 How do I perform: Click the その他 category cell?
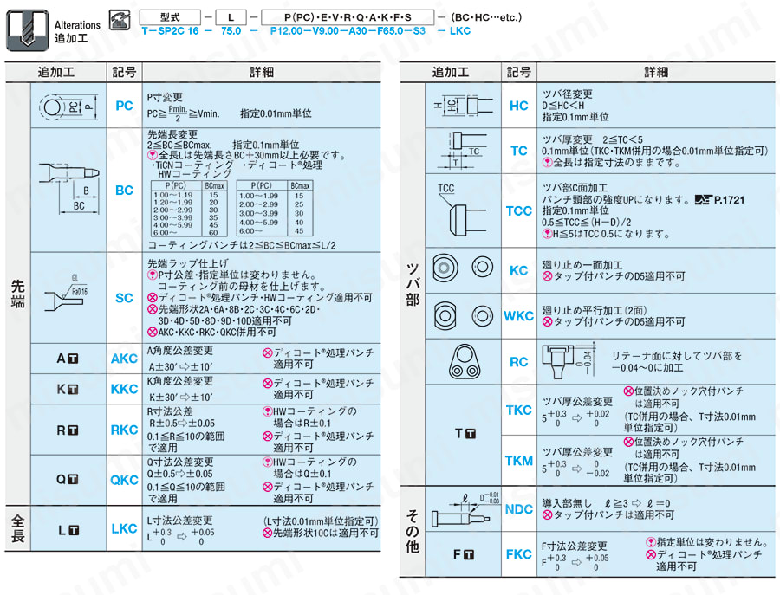pyautogui.click(x=413, y=532)
